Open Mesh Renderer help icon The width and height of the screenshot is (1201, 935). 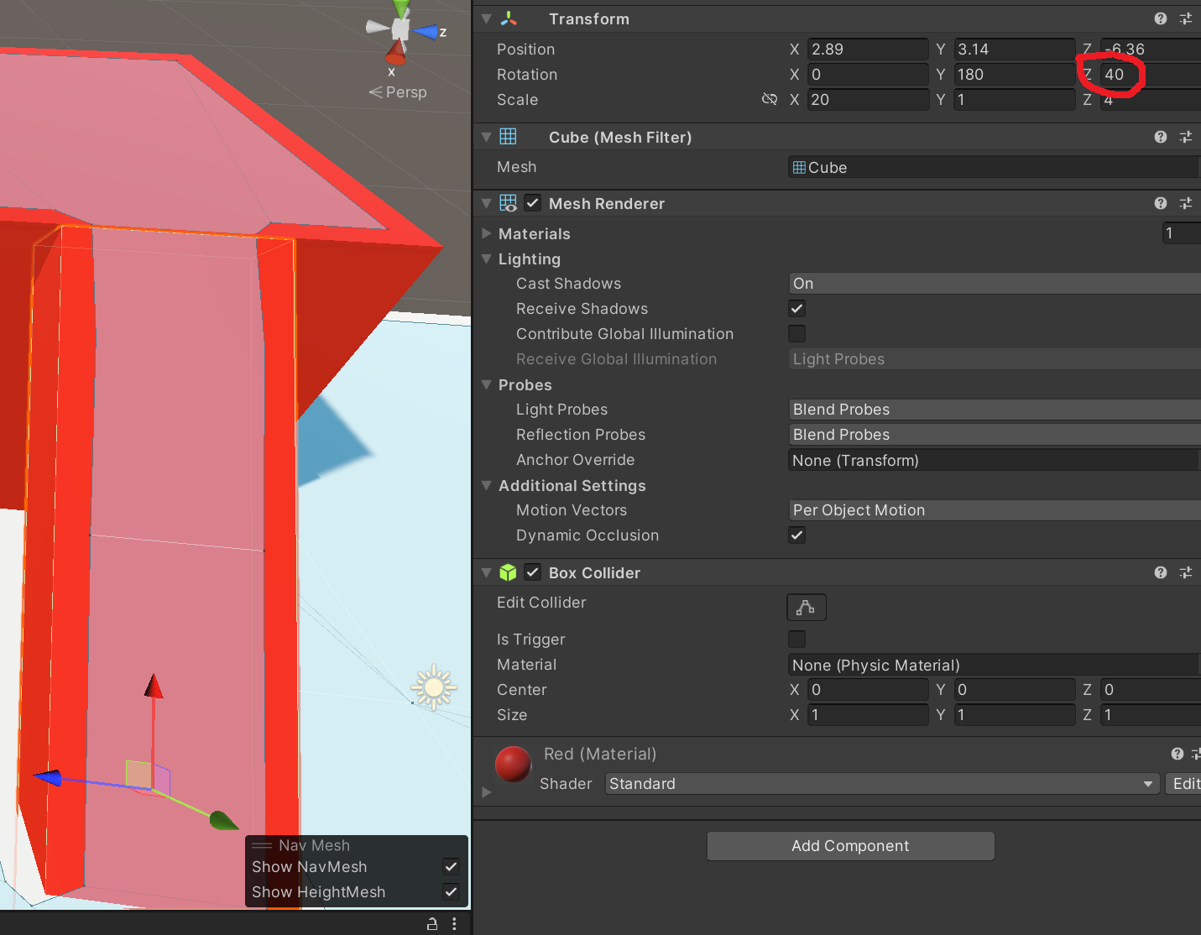point(1161,203)
